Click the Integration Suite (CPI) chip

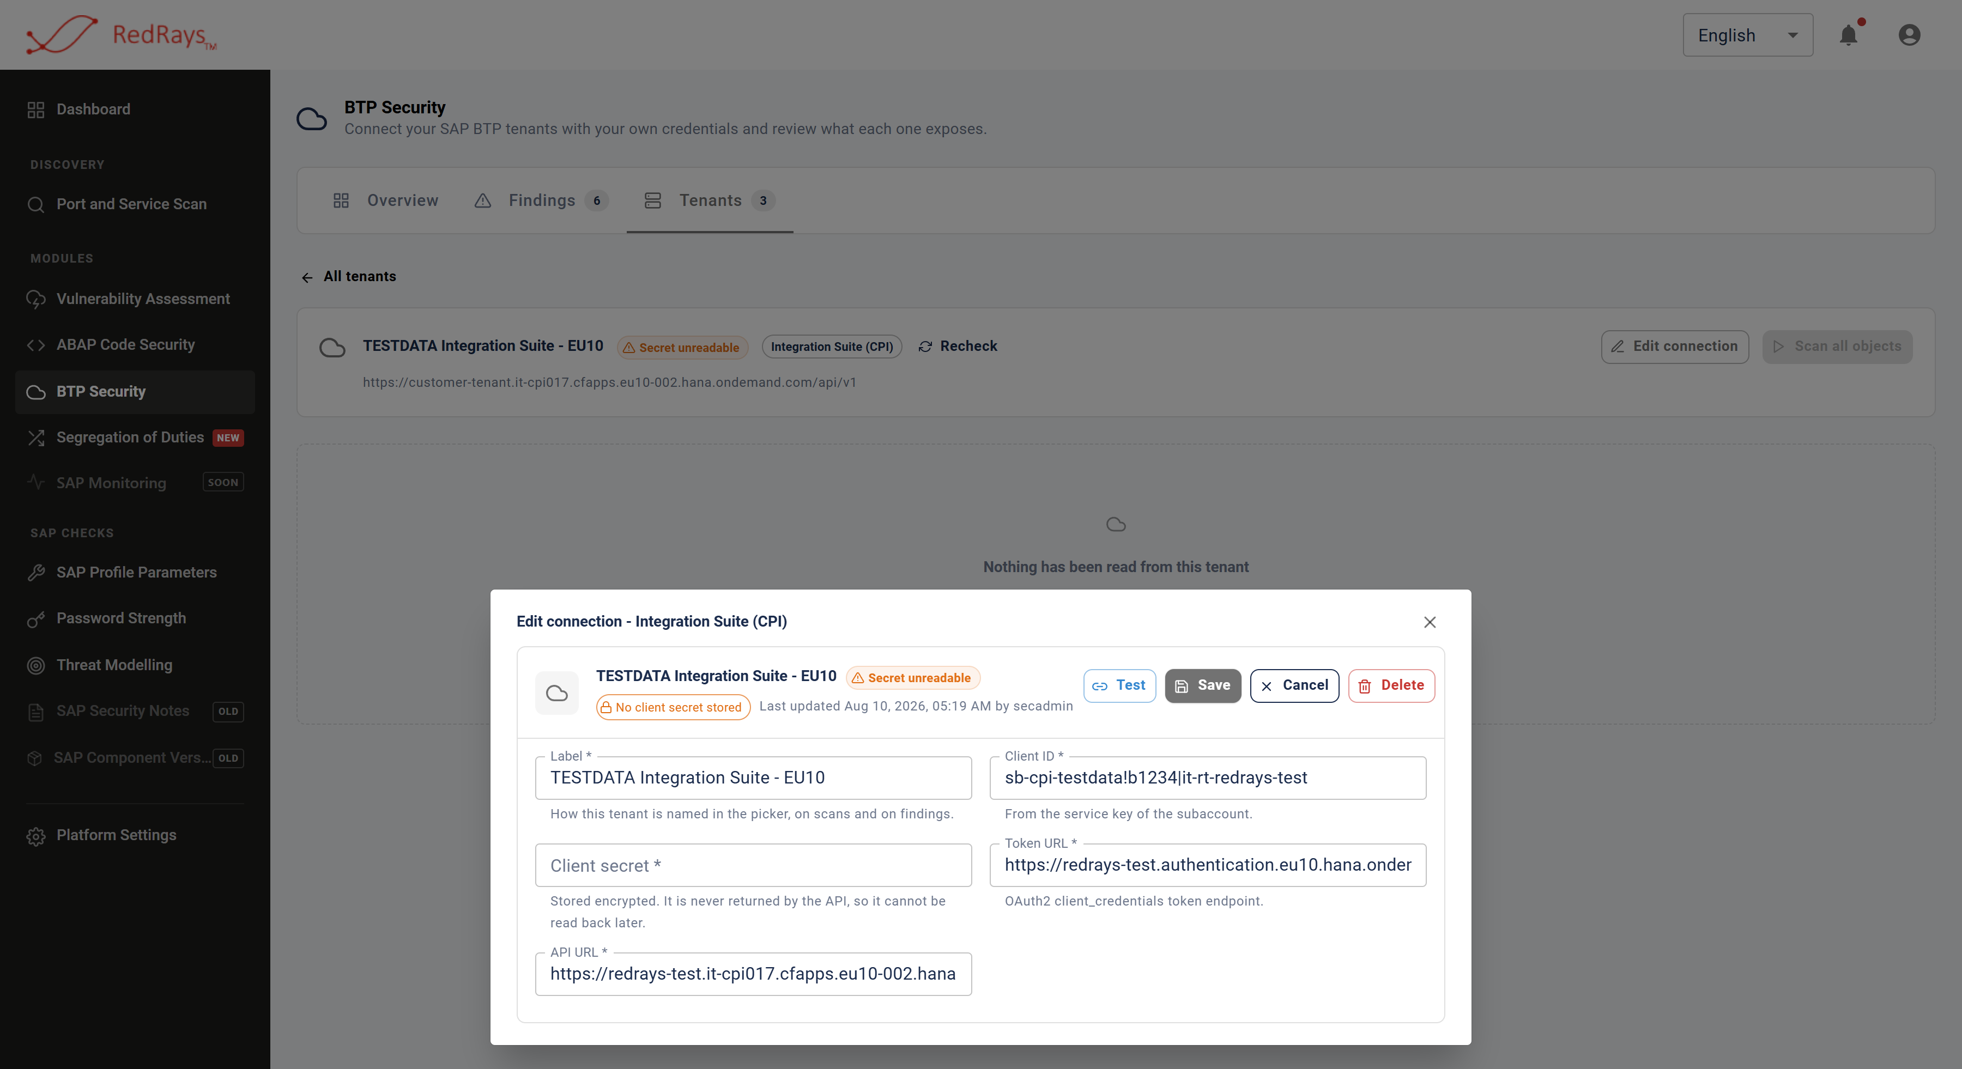[832, 347]
